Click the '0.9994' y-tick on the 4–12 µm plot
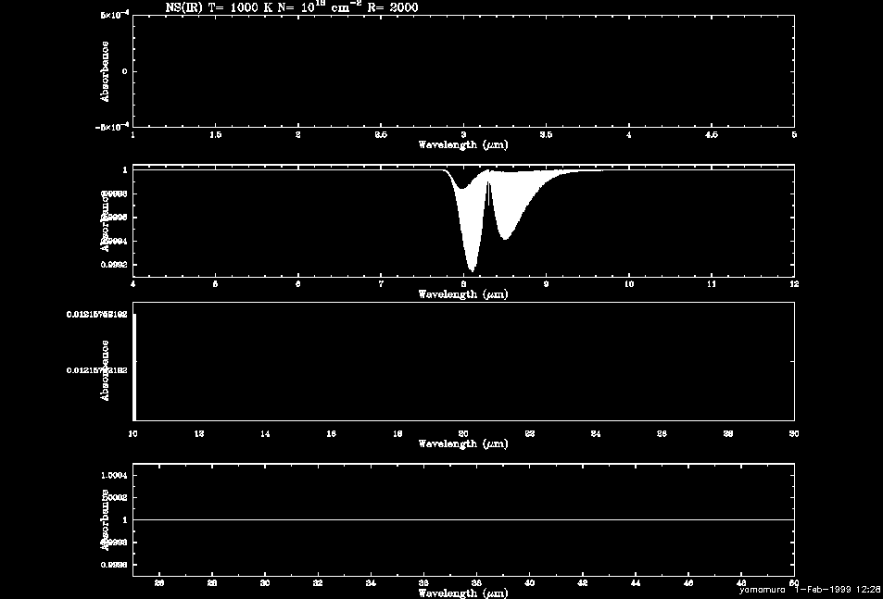The image size is (883, 599). click(114, 241)
